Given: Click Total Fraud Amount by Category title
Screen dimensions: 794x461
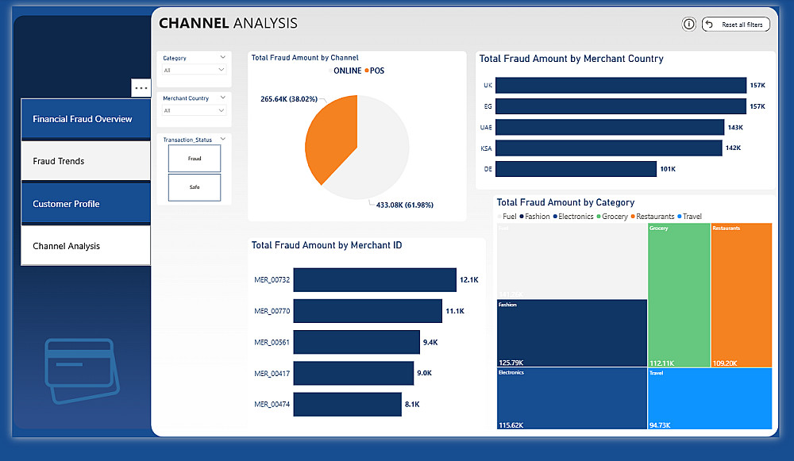Looking at the screenshot, I should 565,202.
